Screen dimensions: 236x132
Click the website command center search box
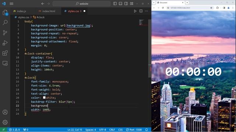82,4
